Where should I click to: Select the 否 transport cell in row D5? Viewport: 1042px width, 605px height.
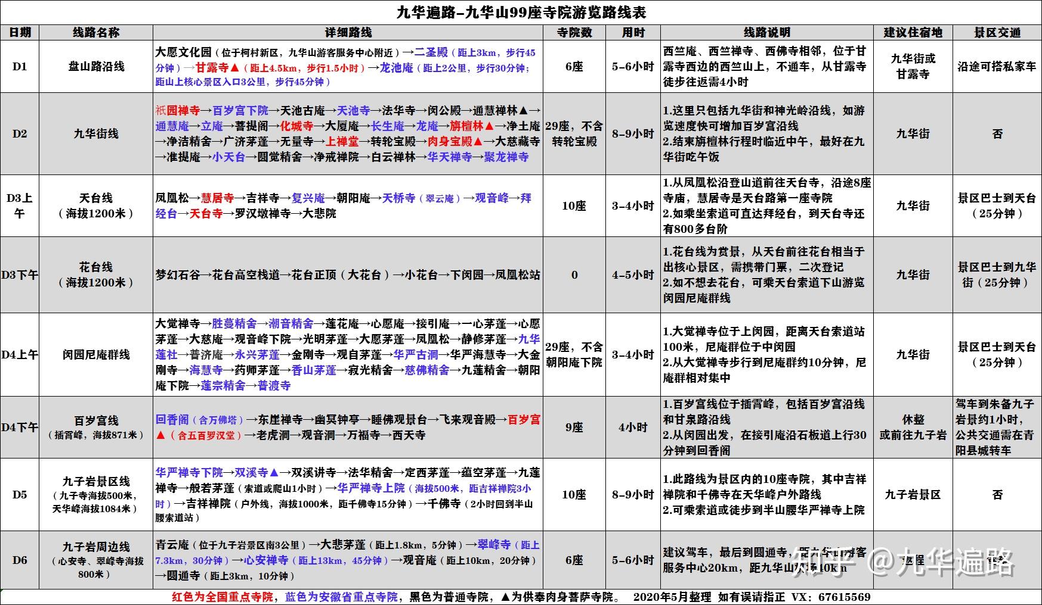[997, 494]
